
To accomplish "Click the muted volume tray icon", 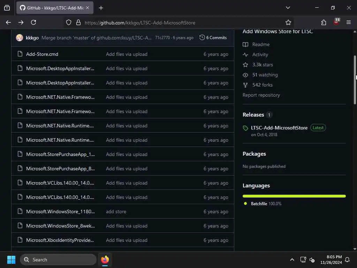I will pos(312,260).
